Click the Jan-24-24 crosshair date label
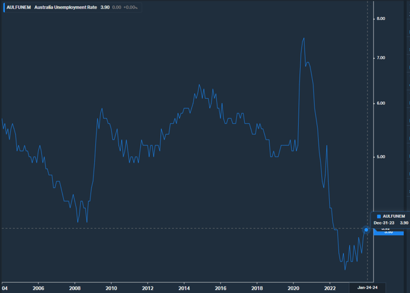The image size is (410, 293). point(367,287)
